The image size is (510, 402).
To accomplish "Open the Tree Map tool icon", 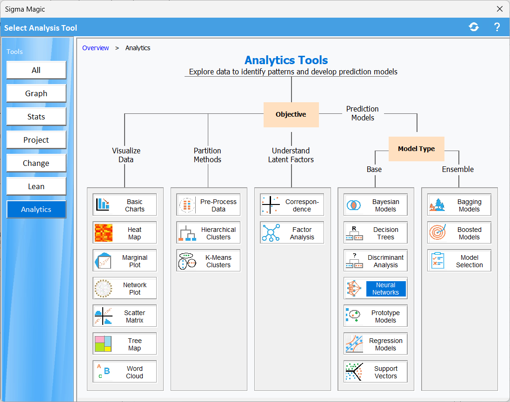I will tap(104, 344).
